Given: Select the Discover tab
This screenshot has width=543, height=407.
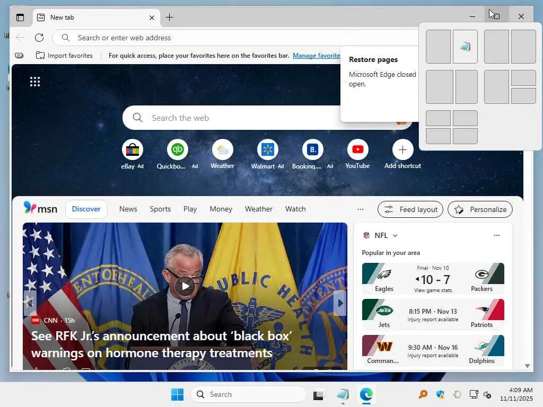Looking at the screenshot, I should pyautogui.click(x=86, y=209).
